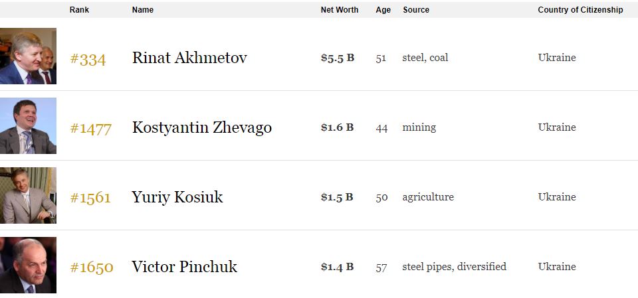Viewport: 638px width, 298px height.
Task: Click rank number #334
Action: click(88, 59)
